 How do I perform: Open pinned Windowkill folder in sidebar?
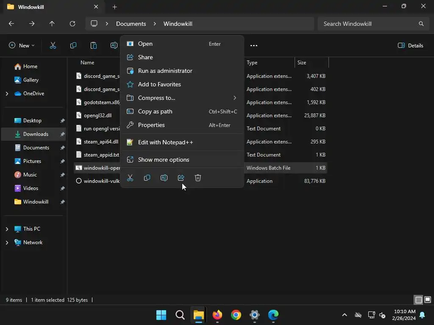click(x=36, y=202)
